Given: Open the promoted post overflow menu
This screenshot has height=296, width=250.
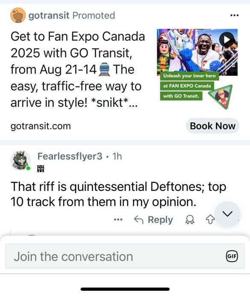Looking at the screenshot, I should pos(235,15).
